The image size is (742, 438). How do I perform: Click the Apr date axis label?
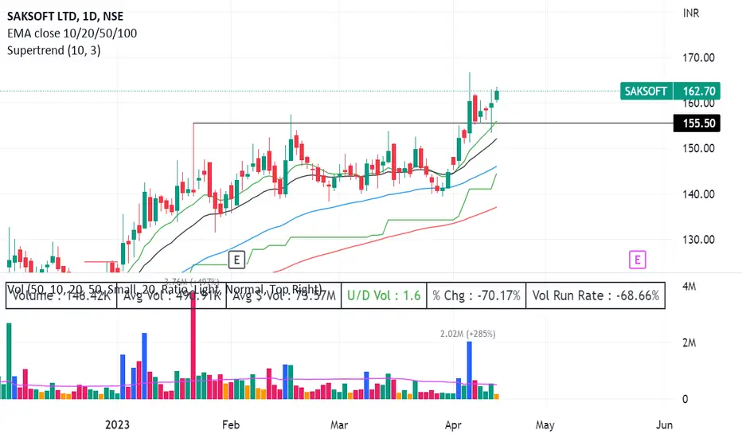[453, 424]
